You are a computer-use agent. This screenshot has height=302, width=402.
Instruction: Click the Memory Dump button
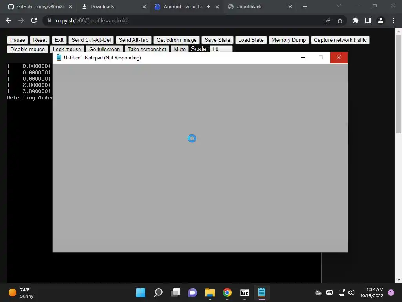click(289, 40)
